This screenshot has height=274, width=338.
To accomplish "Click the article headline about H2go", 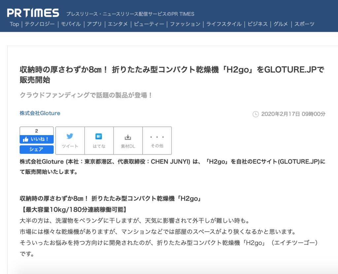I will 172,75.
